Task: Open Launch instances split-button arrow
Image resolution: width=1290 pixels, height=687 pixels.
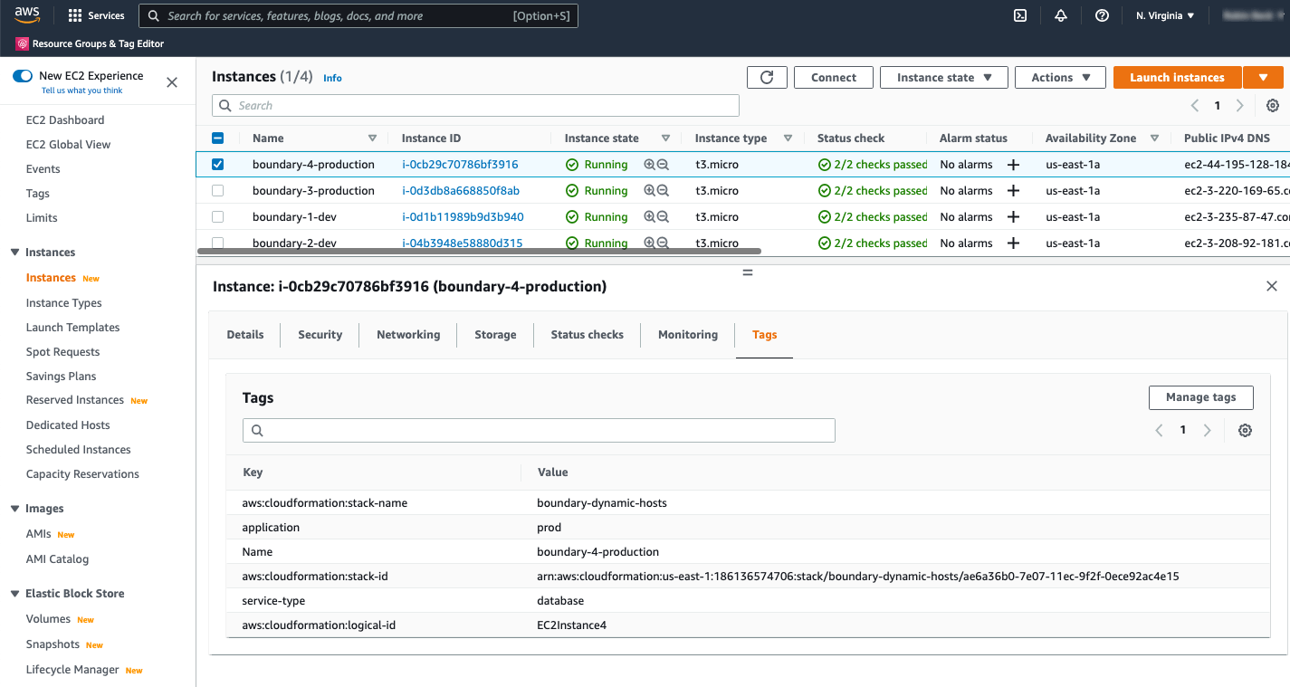Action: click(1263, 78)
